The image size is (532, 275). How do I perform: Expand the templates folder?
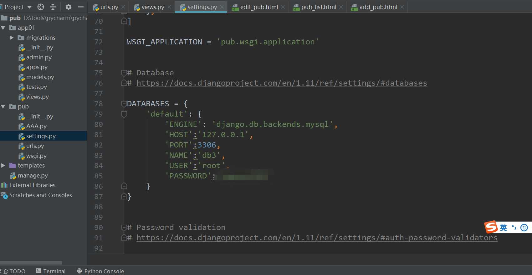point(3,165)
